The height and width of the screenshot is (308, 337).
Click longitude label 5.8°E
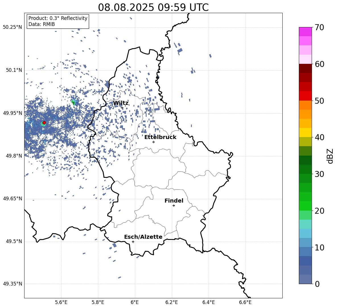[98, 302]
